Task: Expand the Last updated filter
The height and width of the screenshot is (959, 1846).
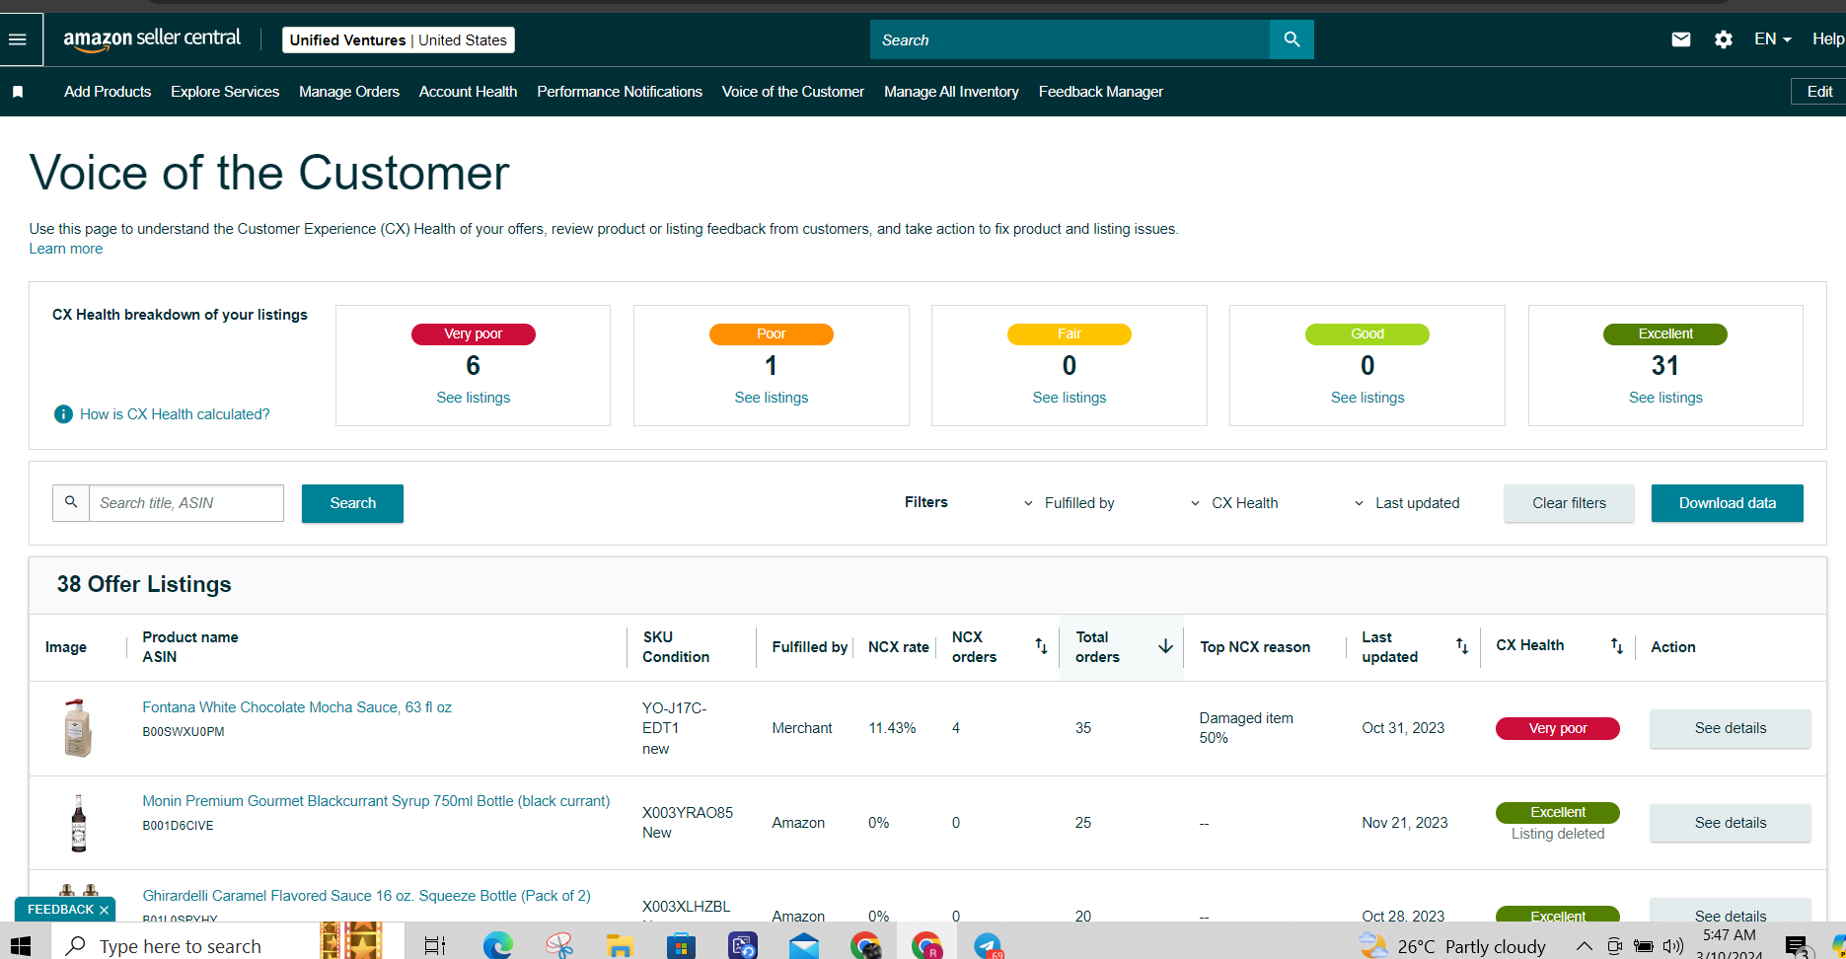Action: point(1406,503)
